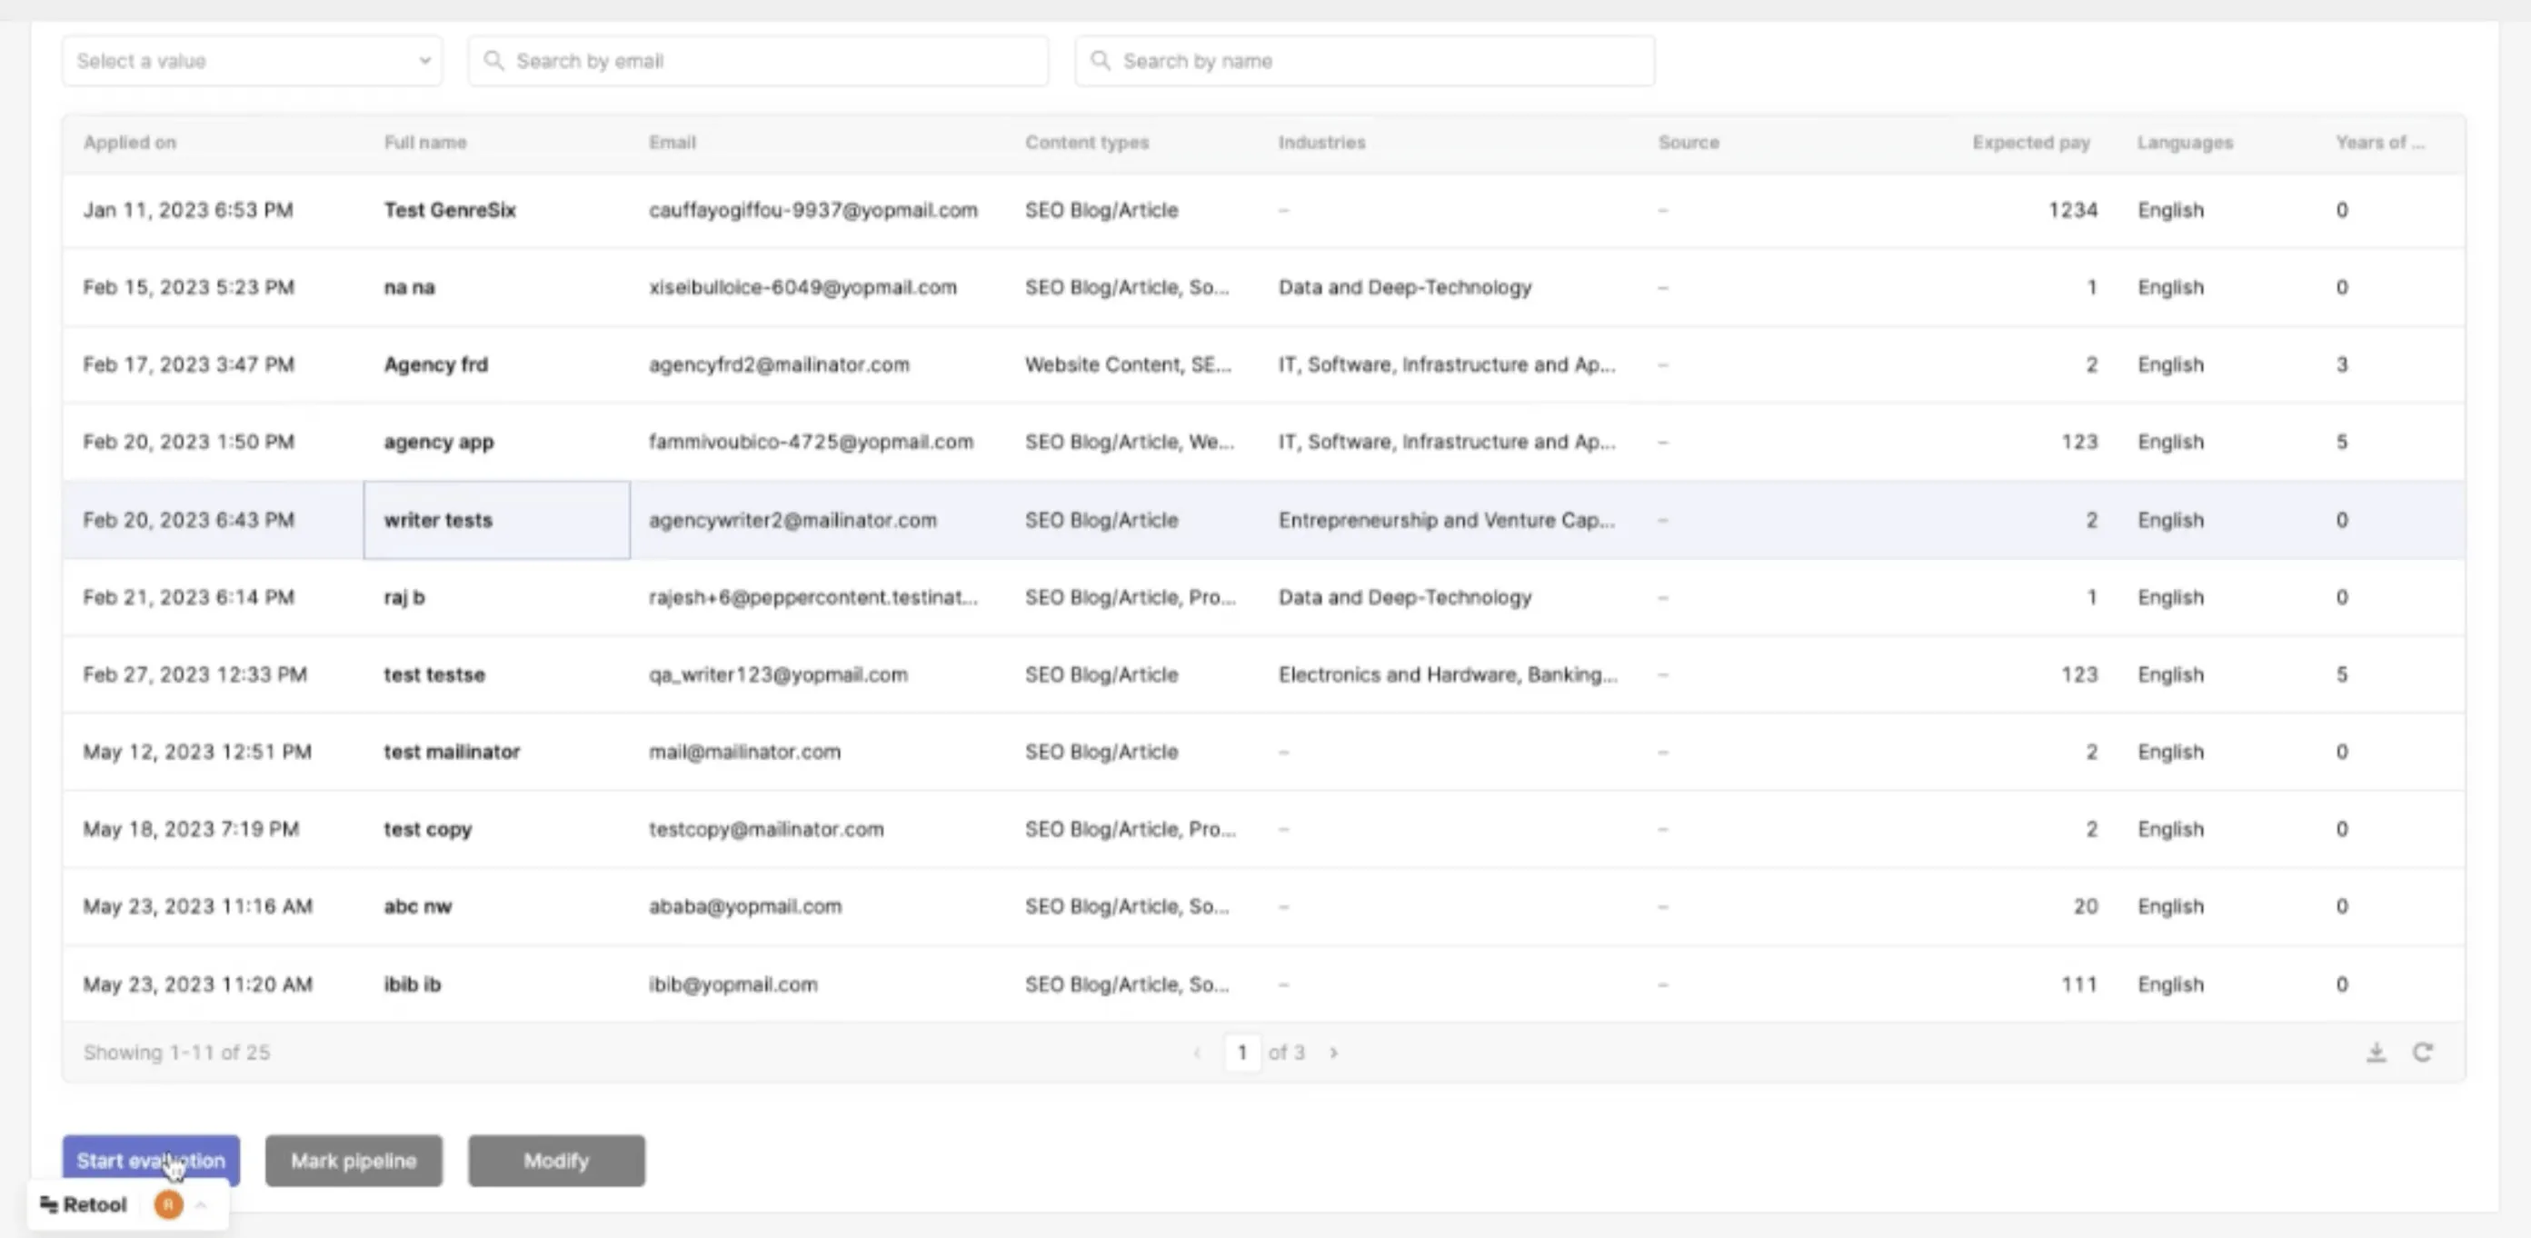Sort by 'Years of ...' column header
Image resolution: width=2531 pixels, height=1238 pixels.
point(2380,143)
